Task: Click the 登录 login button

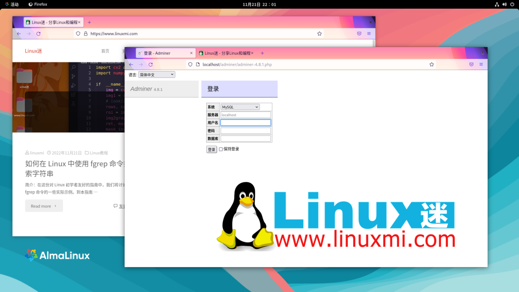Action: pos(211,149)
